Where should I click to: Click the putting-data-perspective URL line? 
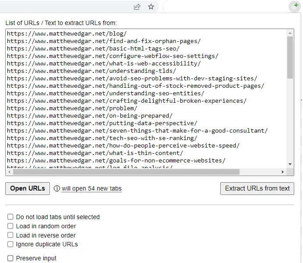(102, 123)
